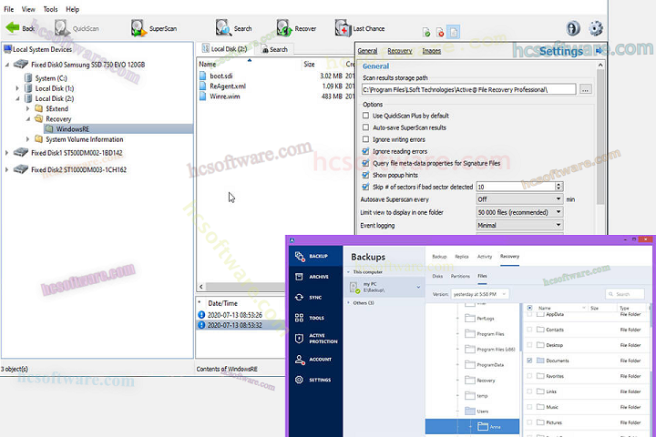Open the Last Chance recovery tool
The height and width of the screenshot is (437, 656).
pyautogui.click(x=343, y=28)
